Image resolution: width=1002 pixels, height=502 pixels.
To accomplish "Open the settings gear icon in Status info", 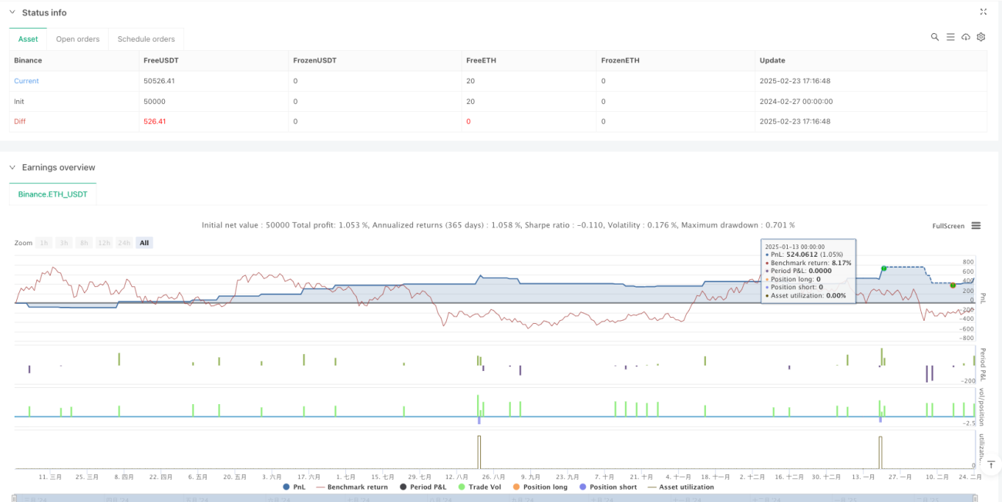I will point(981,37).
